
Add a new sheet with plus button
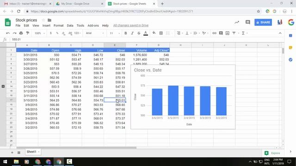(12, 153)
